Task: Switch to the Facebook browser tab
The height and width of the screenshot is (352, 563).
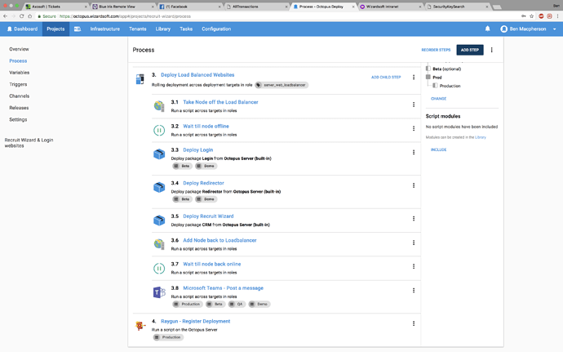Action: [189, 7]
